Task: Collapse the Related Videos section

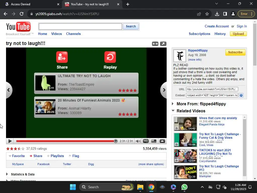Action: [x=173, y=111]
